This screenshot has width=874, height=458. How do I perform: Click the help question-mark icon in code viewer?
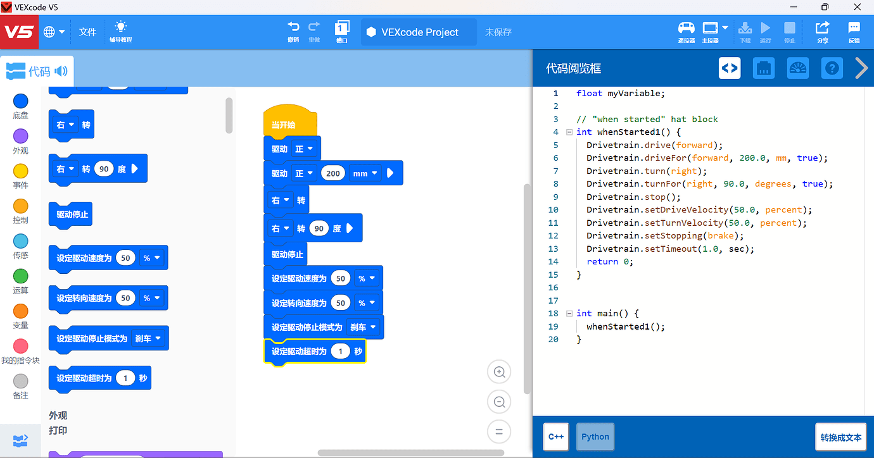pos(832,68)
